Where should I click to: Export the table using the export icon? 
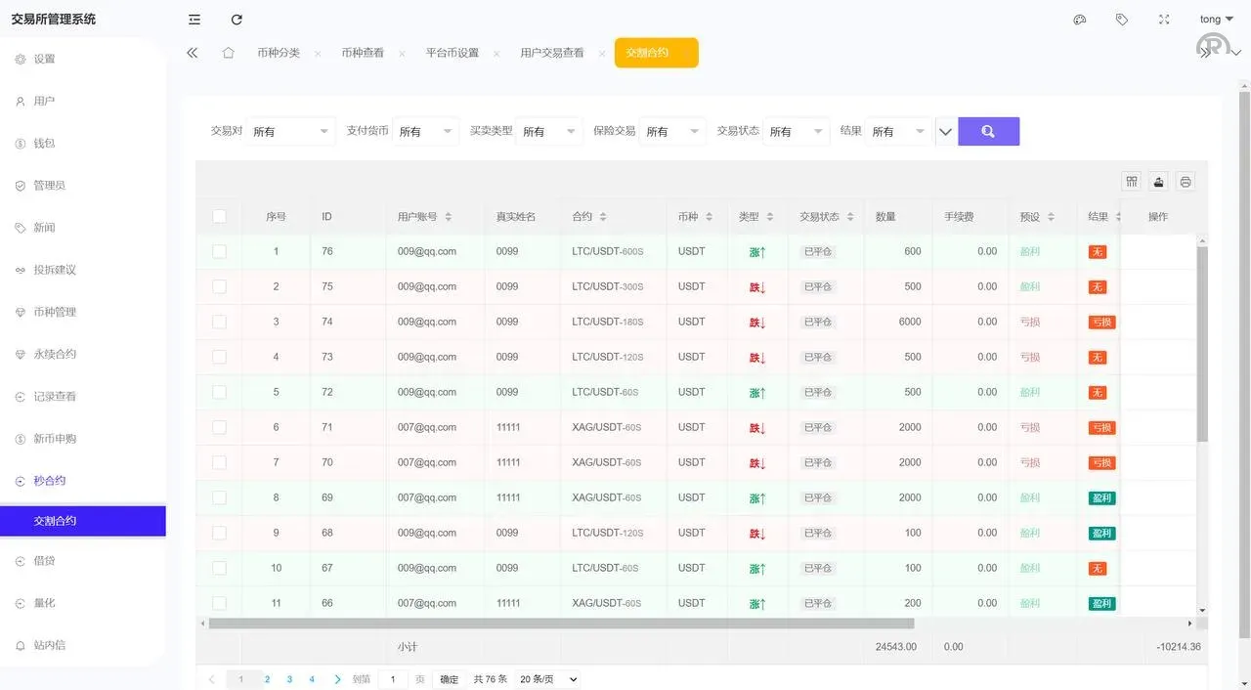[1158, 181]
